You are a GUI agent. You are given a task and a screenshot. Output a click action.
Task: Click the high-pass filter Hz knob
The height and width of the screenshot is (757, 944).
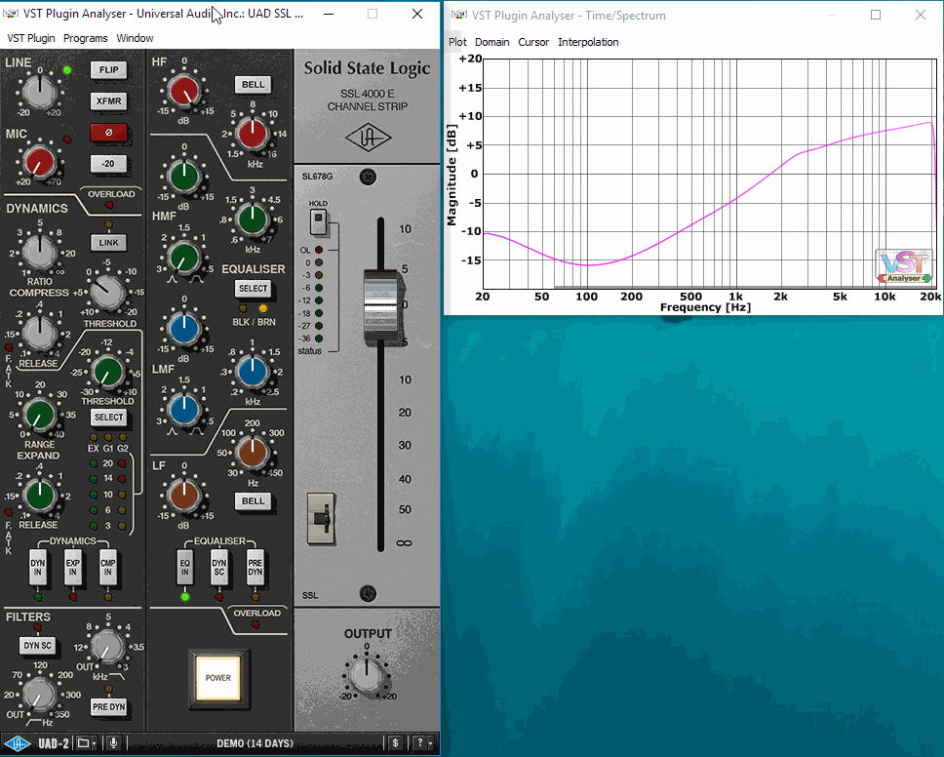click(x=40, y=694)
